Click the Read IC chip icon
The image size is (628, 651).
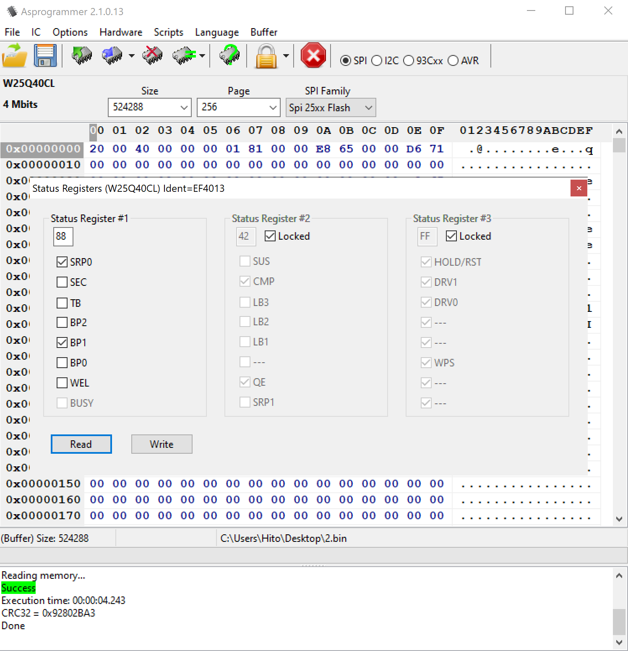point(82,56)
